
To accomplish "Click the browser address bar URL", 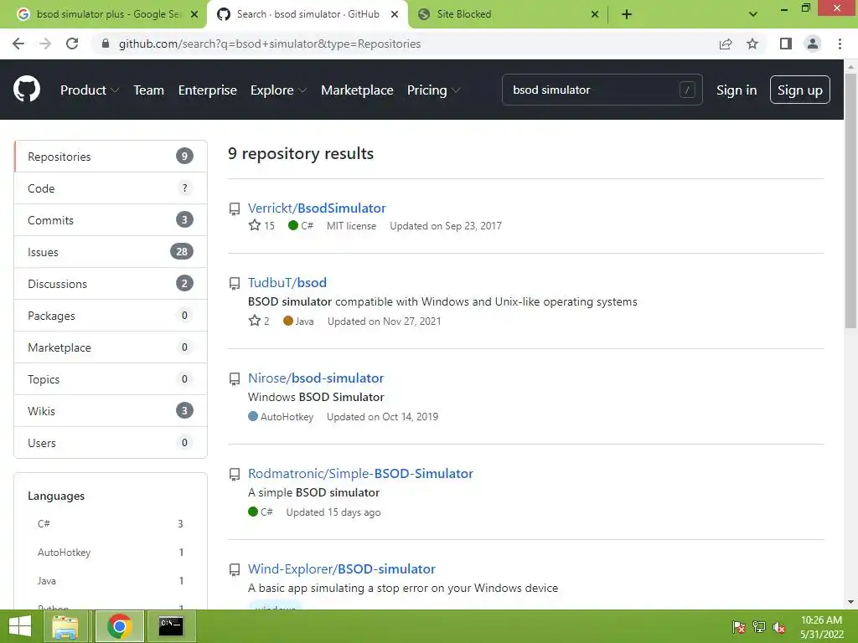I will click(x=270, y=44).
